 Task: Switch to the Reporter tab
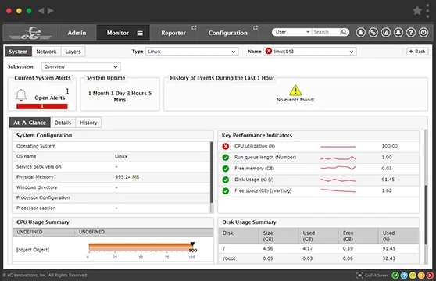pyautogui.click(x=173, y=33)
